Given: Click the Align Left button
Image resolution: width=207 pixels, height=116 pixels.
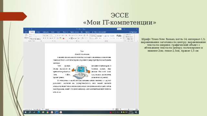Looking at the screenshot, I should (70, 38).
